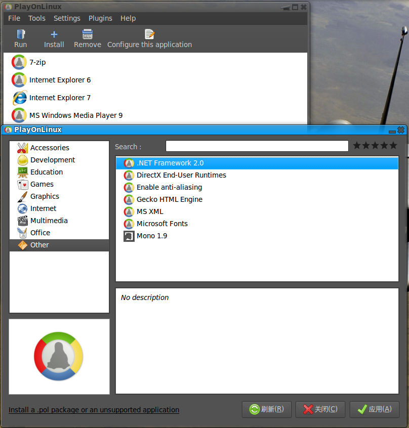This screenshot has height=428, width=409.
Task: Select the 7-zip application icon
Action: [x=19, y=62]
